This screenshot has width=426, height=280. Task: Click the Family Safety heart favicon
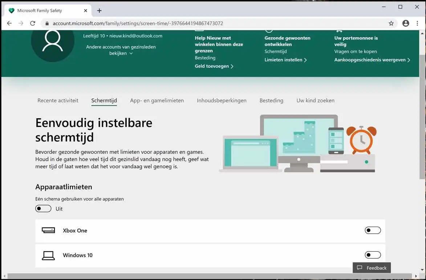click(x=11, y=11)
